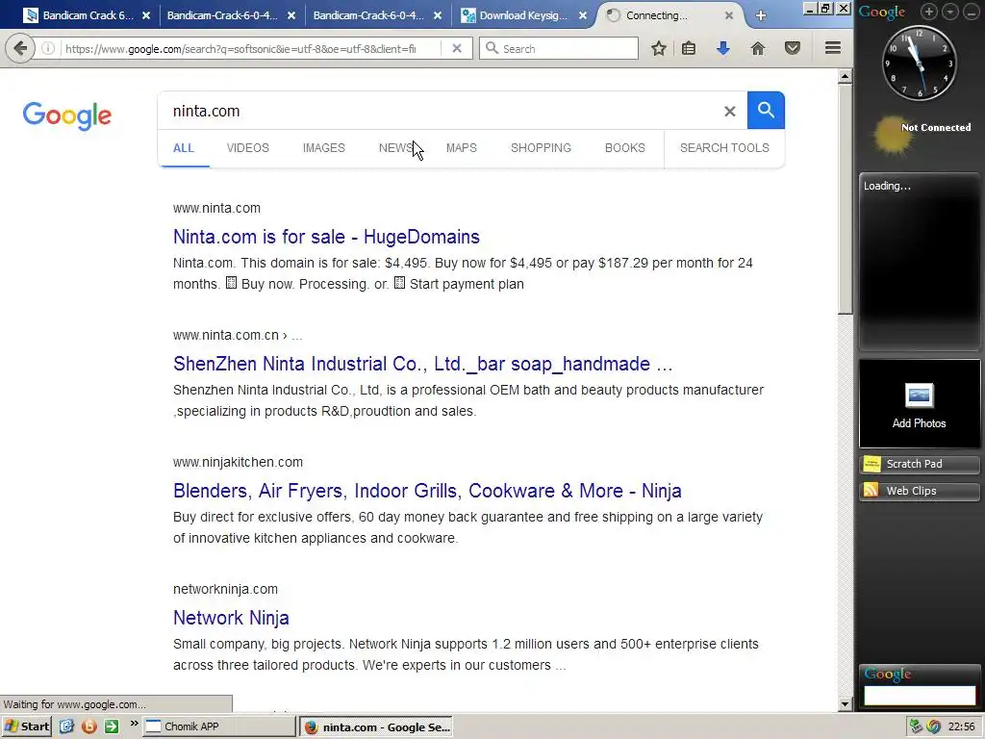
Task: Select the SHOPPING results filter
Action: point(541,148)
